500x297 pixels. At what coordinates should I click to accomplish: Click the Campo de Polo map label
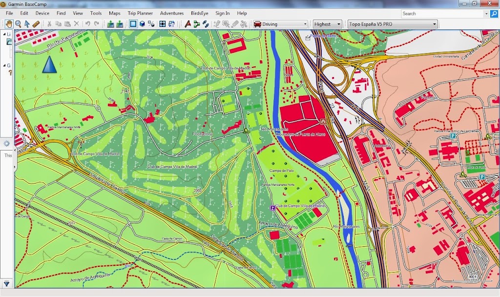pos(282,170)
